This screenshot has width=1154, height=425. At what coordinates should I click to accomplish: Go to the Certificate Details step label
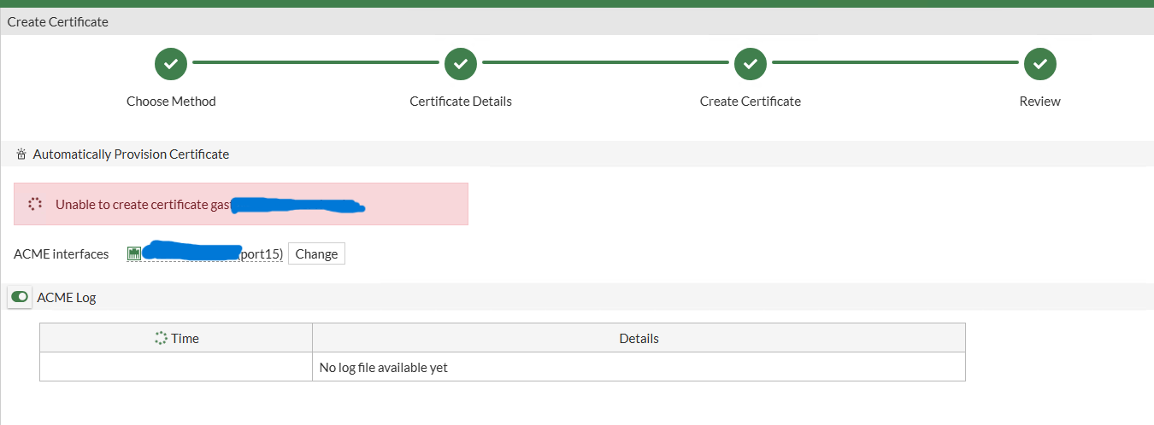click(x=461, y=101)
